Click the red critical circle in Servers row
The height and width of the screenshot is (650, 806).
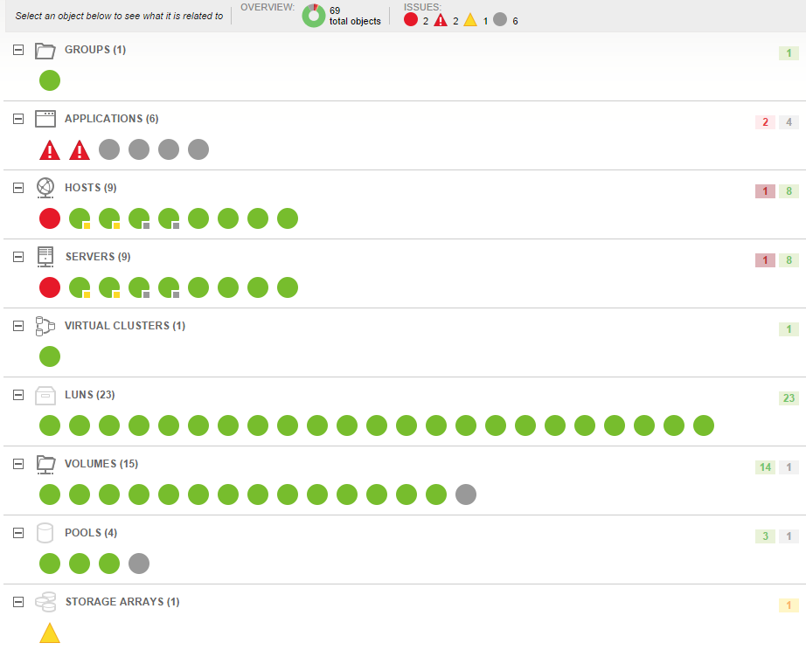coord(50,287)
